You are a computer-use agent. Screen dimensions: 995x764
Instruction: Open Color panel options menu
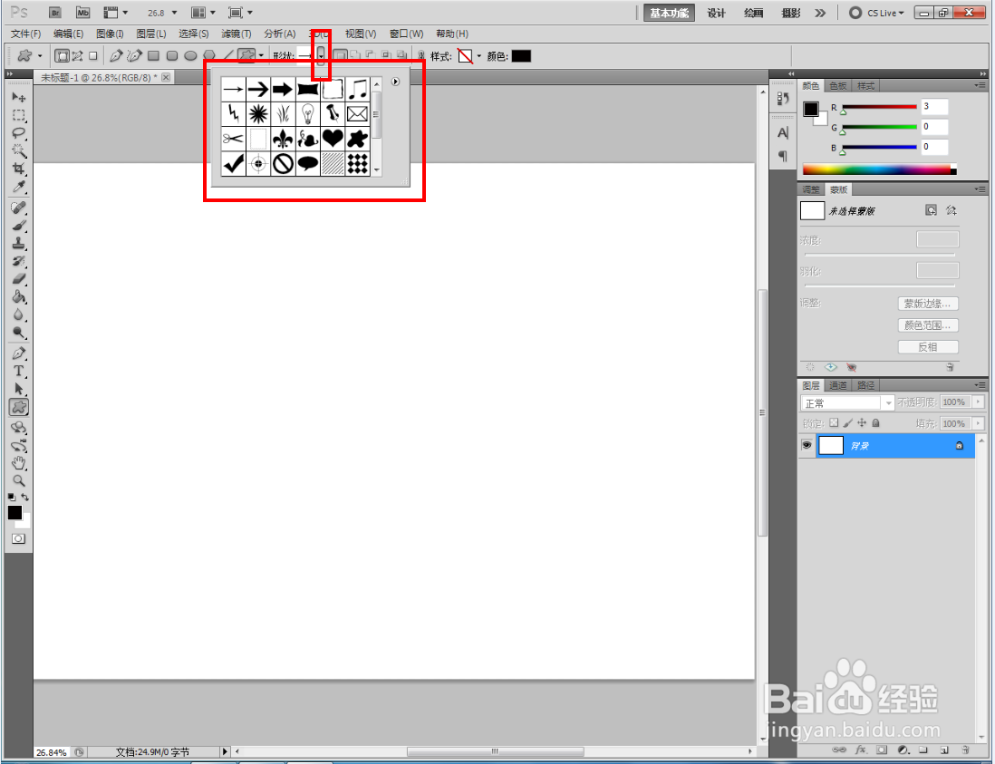[981, 85]
